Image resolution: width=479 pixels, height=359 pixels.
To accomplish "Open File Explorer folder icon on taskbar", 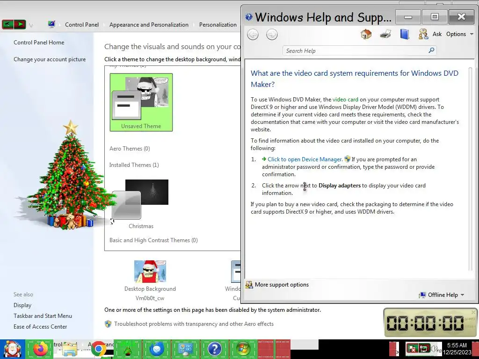I will pyautogui.click(x=70, y=349).
